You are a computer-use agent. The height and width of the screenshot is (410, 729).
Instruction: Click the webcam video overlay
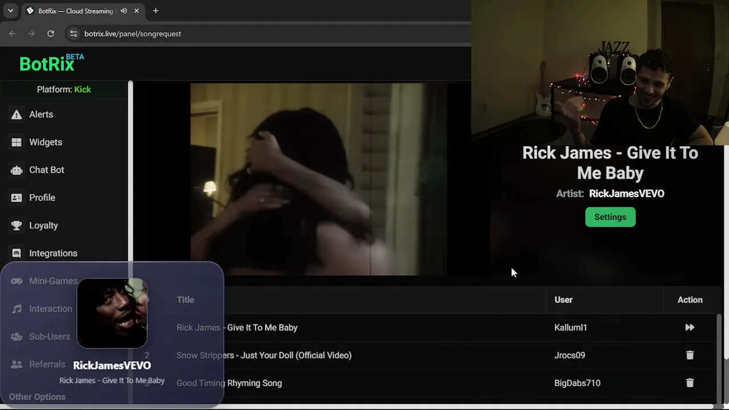coord(600,73)
